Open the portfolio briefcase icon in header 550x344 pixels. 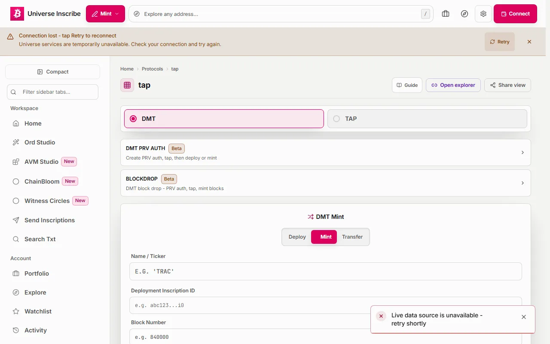coord(446,14)
